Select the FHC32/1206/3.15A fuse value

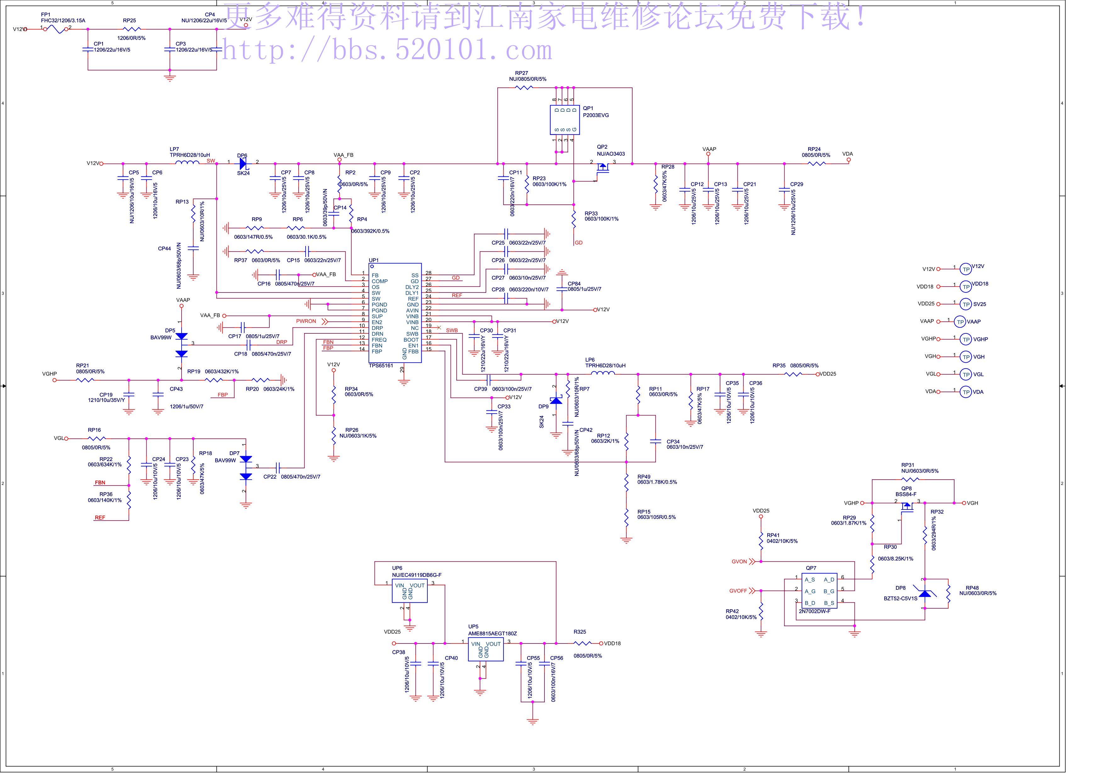click(x=63, y=21)
